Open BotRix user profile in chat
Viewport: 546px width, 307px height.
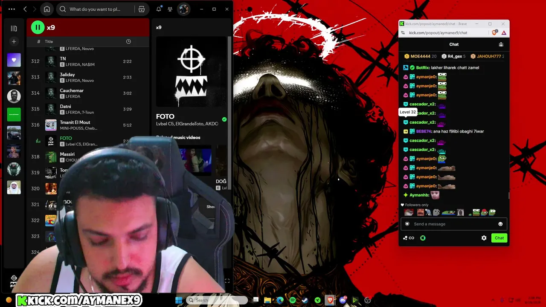pos(423,68)
